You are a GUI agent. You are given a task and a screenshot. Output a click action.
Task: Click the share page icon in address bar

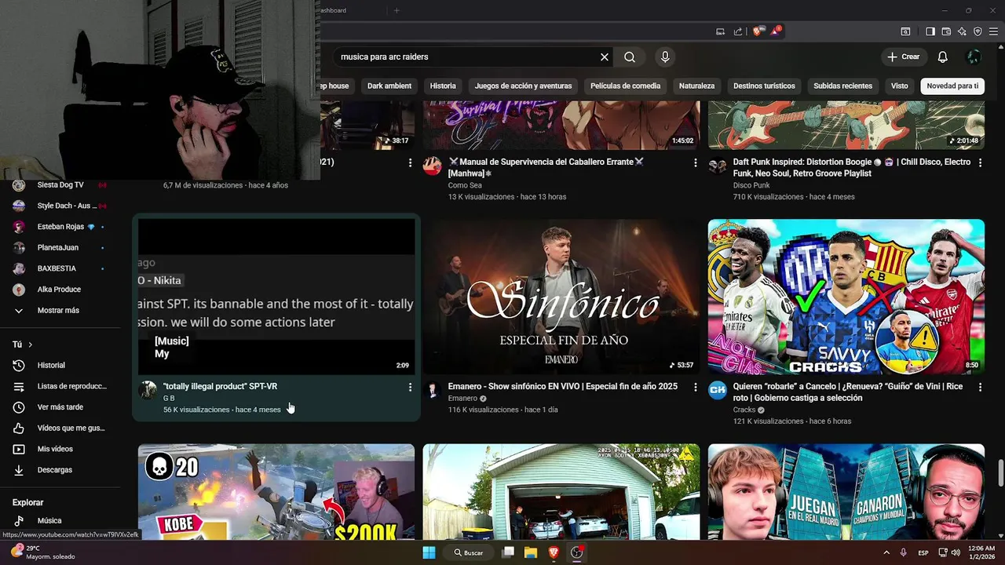tap(738, 31)
